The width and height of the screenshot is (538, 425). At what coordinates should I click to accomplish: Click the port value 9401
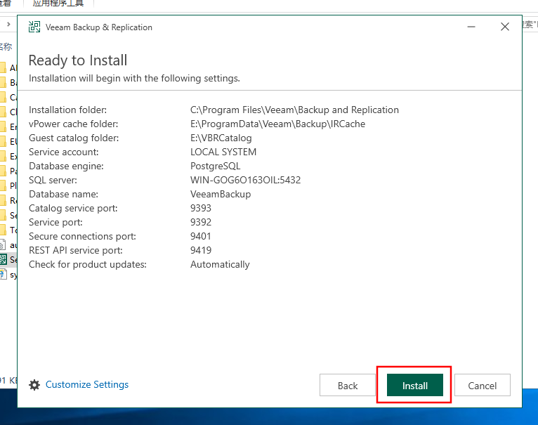[201, 237]
